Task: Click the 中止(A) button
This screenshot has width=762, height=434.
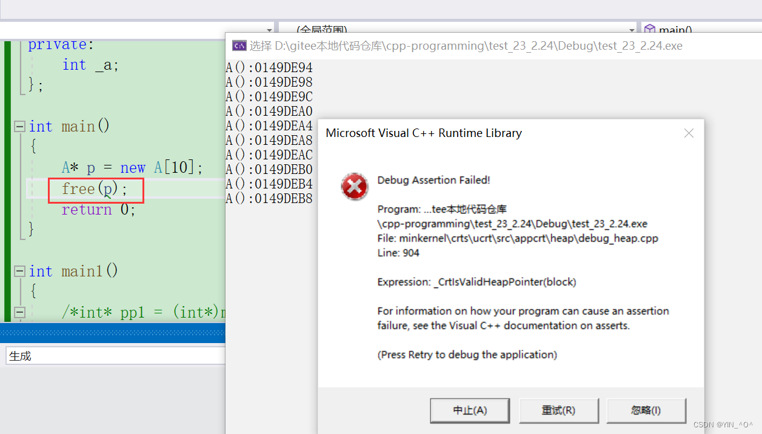Action: tap(470, 410)
